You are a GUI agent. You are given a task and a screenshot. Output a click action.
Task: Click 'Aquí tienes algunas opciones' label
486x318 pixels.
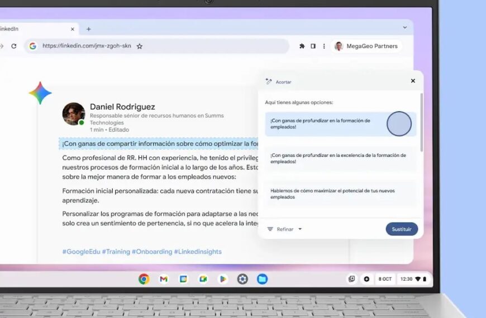(299, 103)
